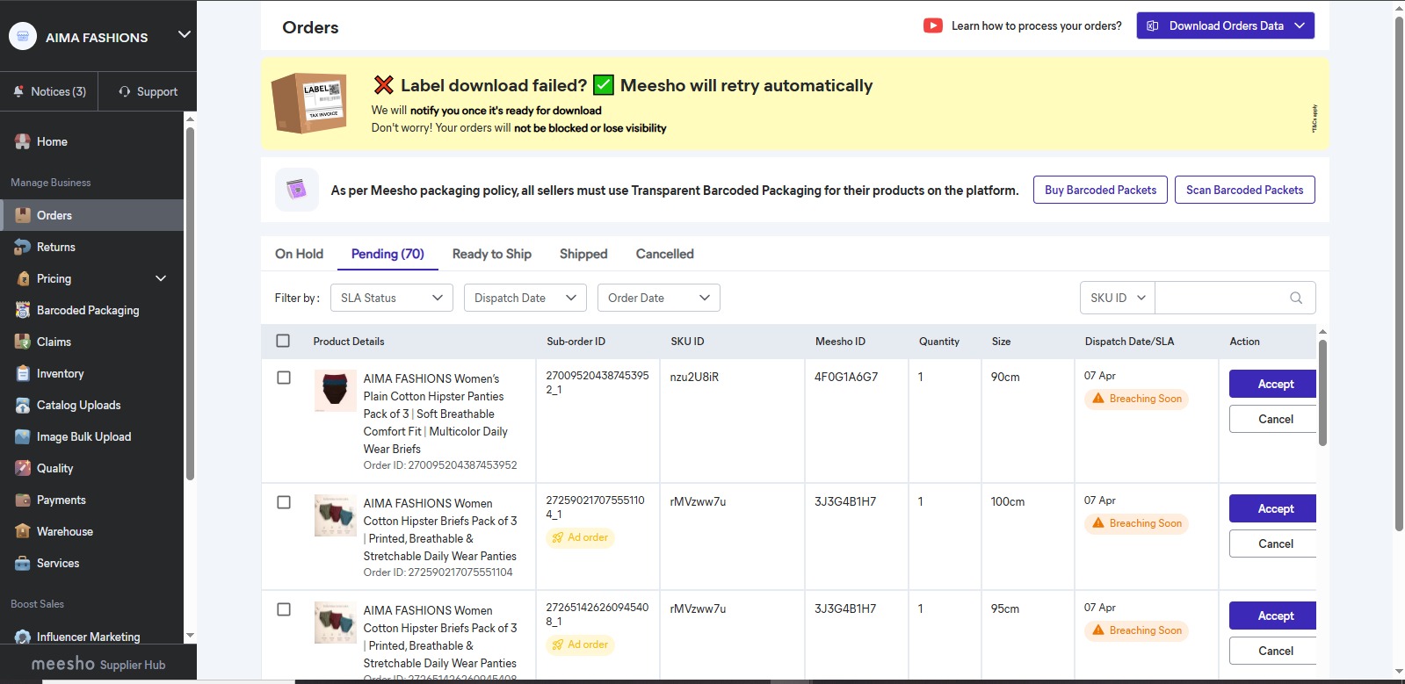Screen dimensions: 1405x684
Task: Open the SLA Status filter dropdown
Action: tap(391, 298)
